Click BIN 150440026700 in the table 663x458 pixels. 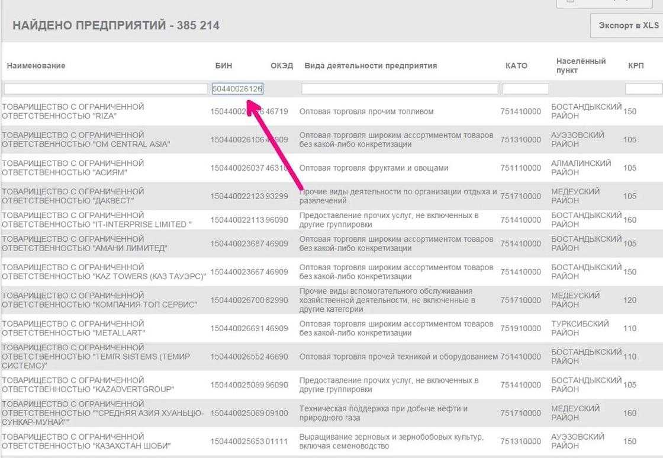pos(237,300)
